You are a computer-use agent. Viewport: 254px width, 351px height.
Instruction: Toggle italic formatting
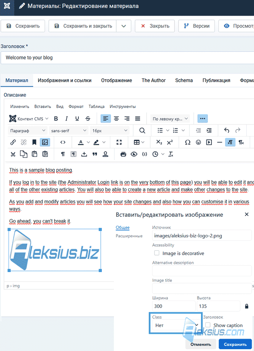click(x=66, y=119)
